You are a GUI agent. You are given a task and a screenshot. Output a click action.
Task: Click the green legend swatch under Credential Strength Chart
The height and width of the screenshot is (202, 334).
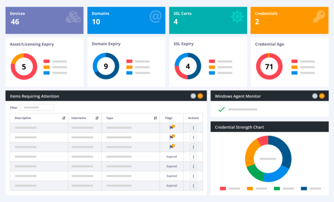[x=277, y=189]
